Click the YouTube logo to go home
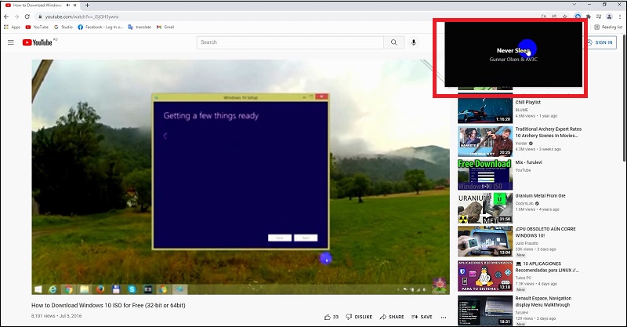 [38, 42]
